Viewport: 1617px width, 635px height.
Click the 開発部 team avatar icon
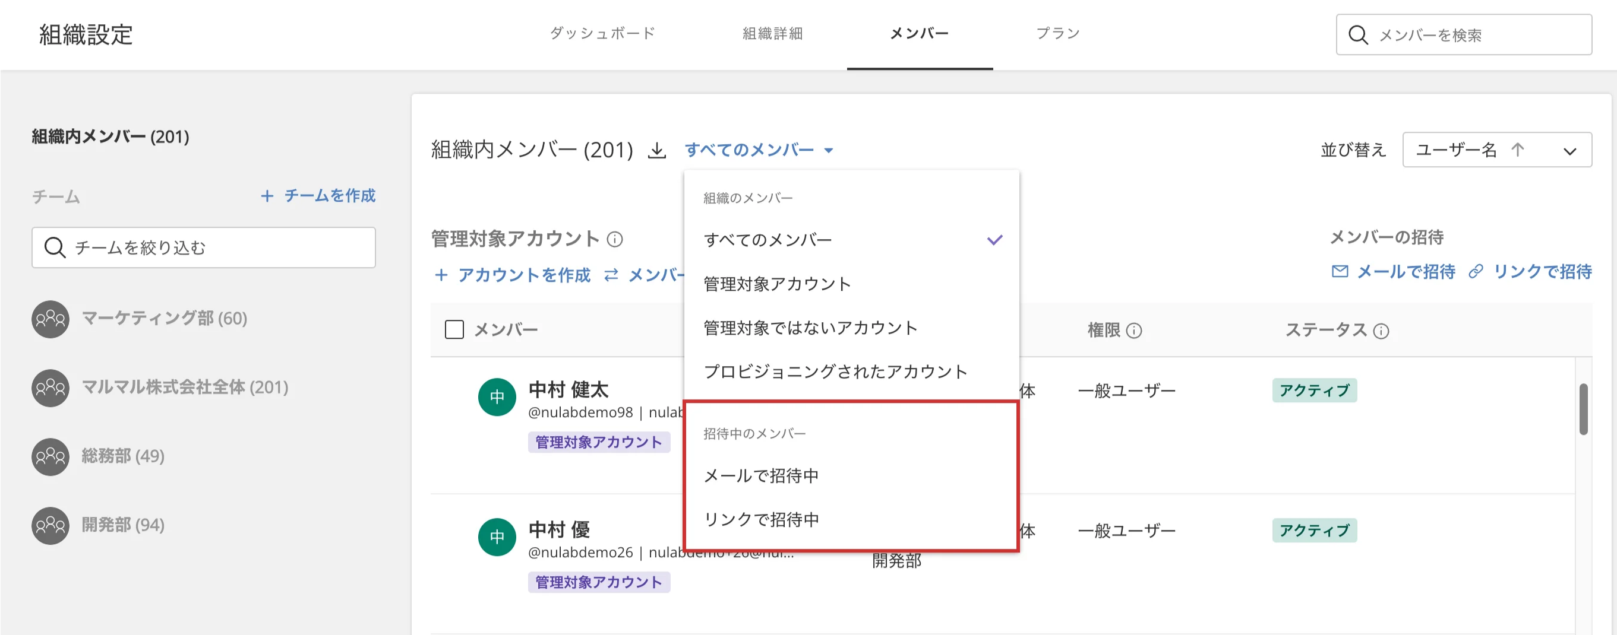point(50,525)
